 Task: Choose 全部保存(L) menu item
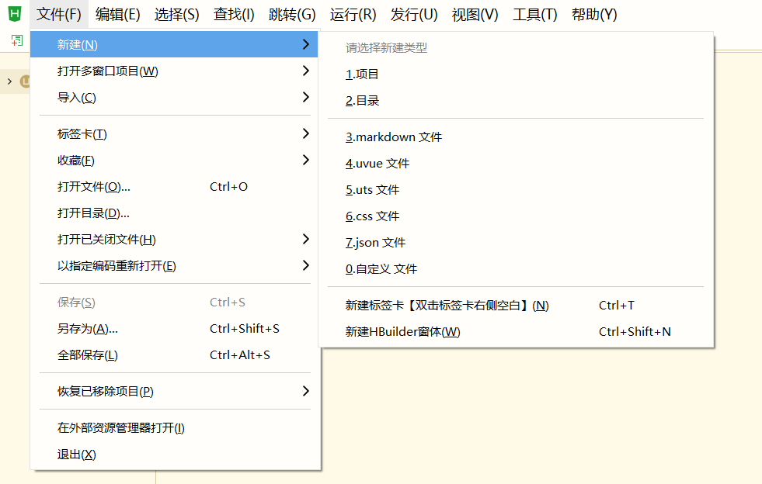tap(174, 355)
